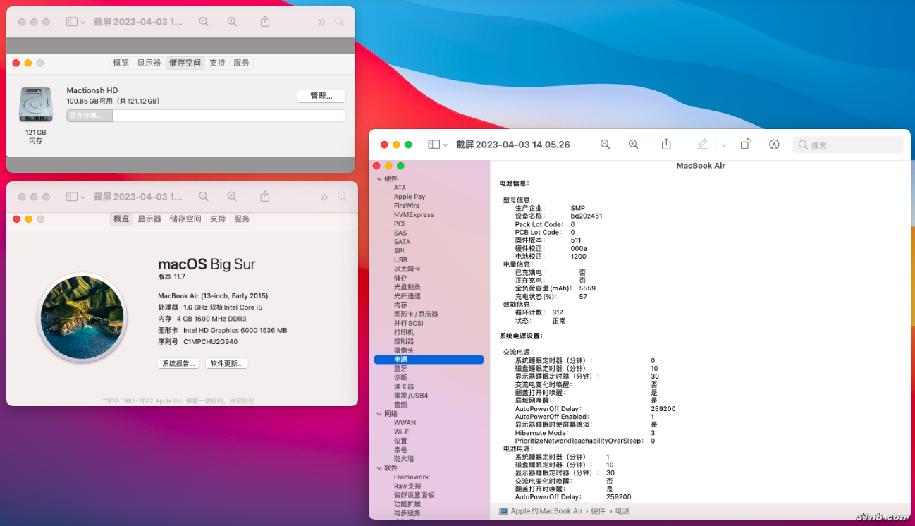915x526 pixels.
Task: Expand toolbar overflow in storage screenshot window
Action: (321, 22)
